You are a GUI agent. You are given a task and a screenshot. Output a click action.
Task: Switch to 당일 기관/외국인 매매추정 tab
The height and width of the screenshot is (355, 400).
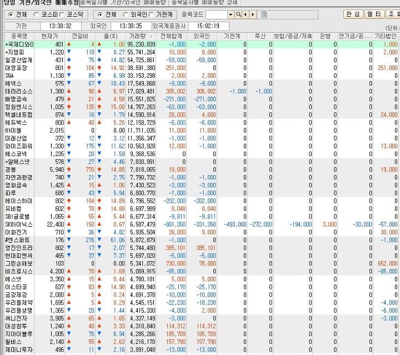(x=41, y=3)
